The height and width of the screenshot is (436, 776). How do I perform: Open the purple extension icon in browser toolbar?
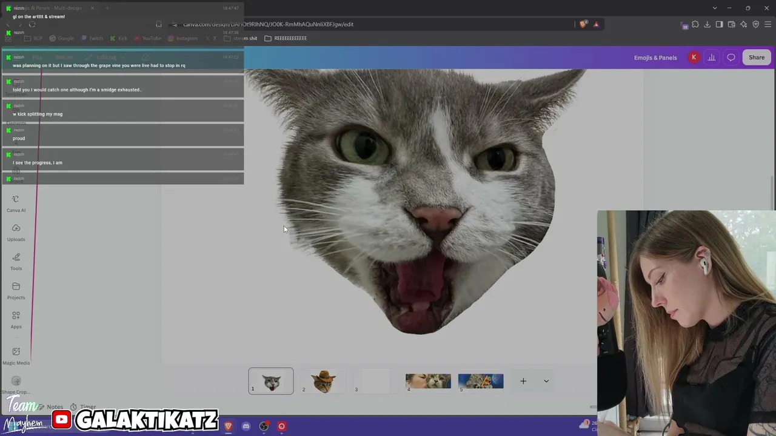684,25
